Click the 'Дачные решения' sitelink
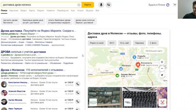Image resolution: width=196 pixels, height=110 pixels. [9, 42]
